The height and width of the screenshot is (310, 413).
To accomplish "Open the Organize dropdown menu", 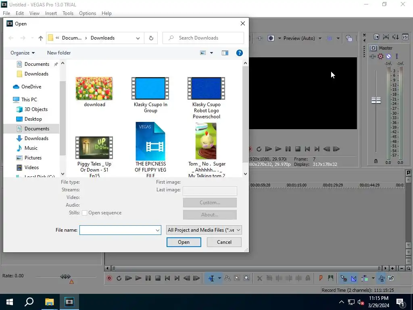I will tap(23, 53).
